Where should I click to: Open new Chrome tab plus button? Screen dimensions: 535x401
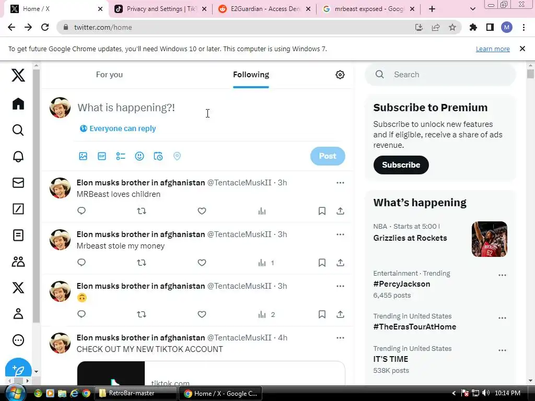(x=432, y=9)
